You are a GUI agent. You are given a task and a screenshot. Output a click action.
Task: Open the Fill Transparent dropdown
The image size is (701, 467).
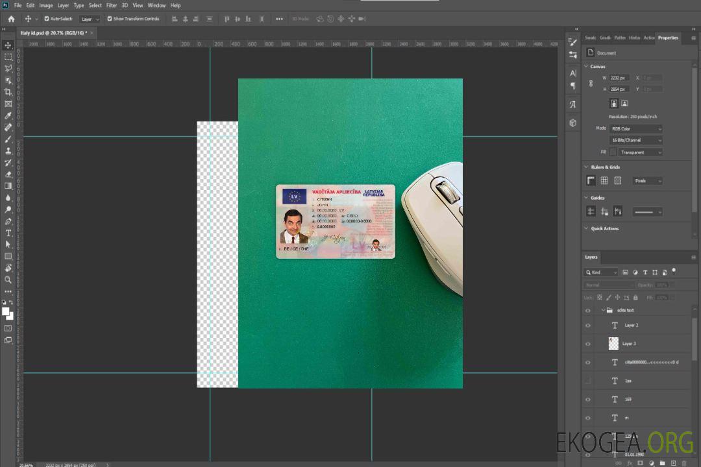click(x=641, y=152)
